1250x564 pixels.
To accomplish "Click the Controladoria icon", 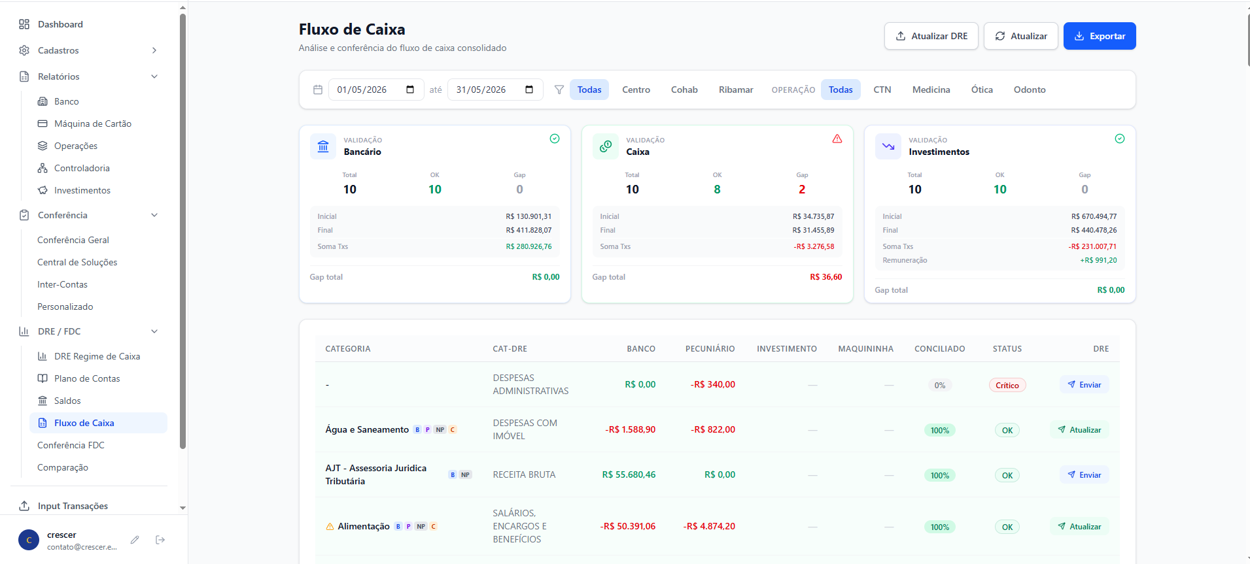I will (43, 168).
